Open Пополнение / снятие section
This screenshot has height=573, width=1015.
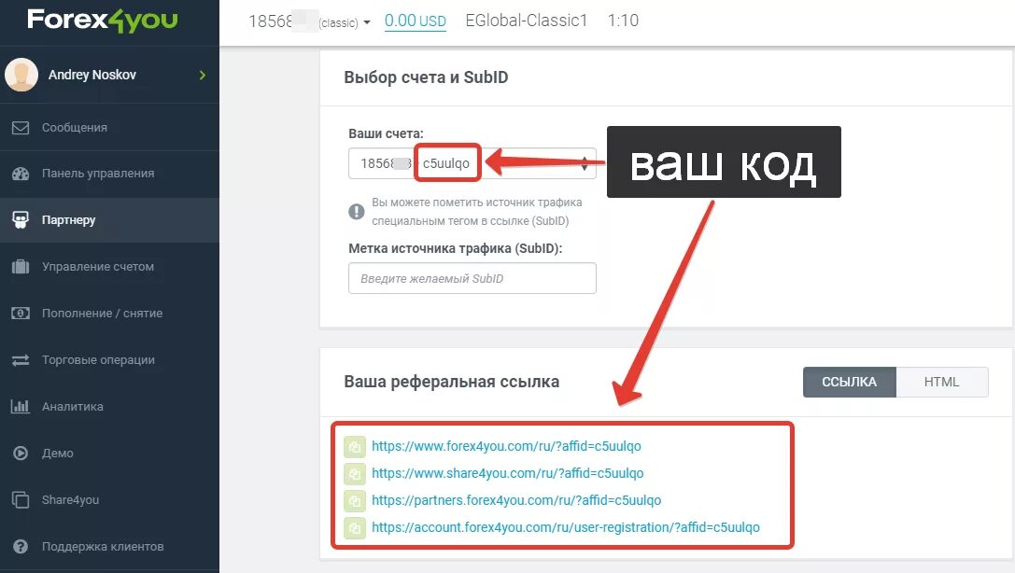109,313
